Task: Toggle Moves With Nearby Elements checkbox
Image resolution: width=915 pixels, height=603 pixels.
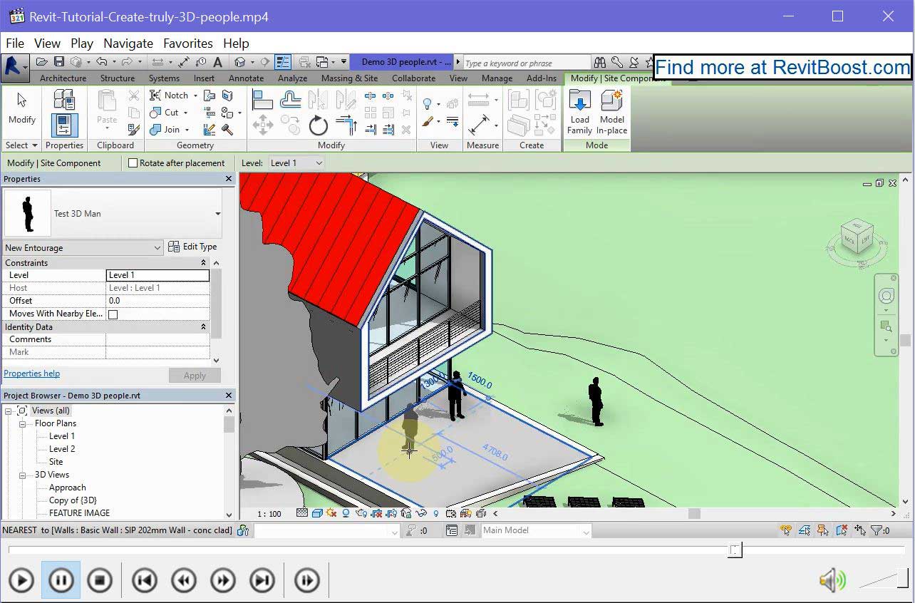Action: tap(113, 314)
